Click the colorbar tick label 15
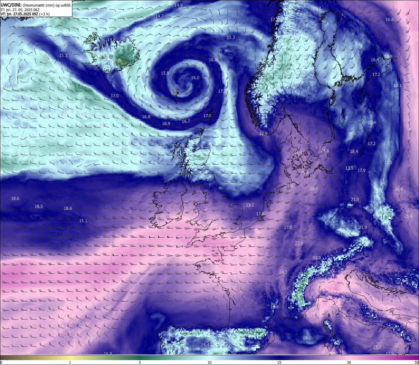 tap(279, 362)
